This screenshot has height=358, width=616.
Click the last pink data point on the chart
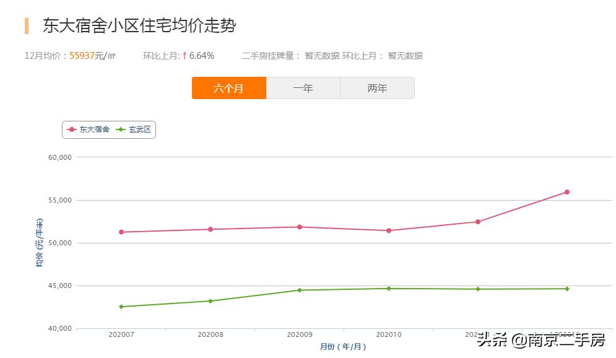pos(567,192)
